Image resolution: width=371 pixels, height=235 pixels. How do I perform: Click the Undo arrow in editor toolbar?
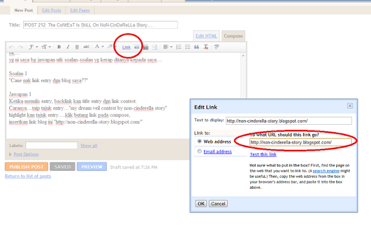[12, 47]
